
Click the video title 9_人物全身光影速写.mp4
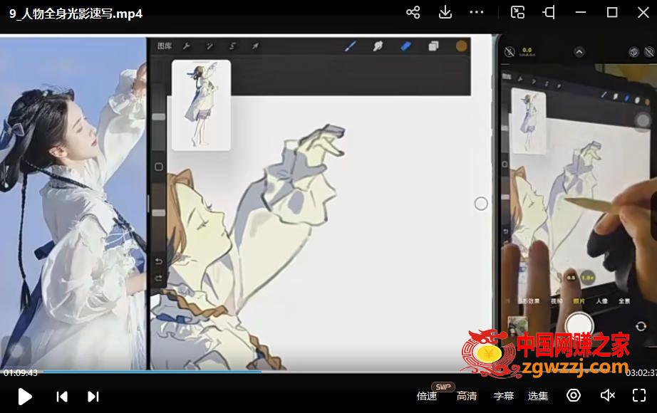[x=76, y=14]
